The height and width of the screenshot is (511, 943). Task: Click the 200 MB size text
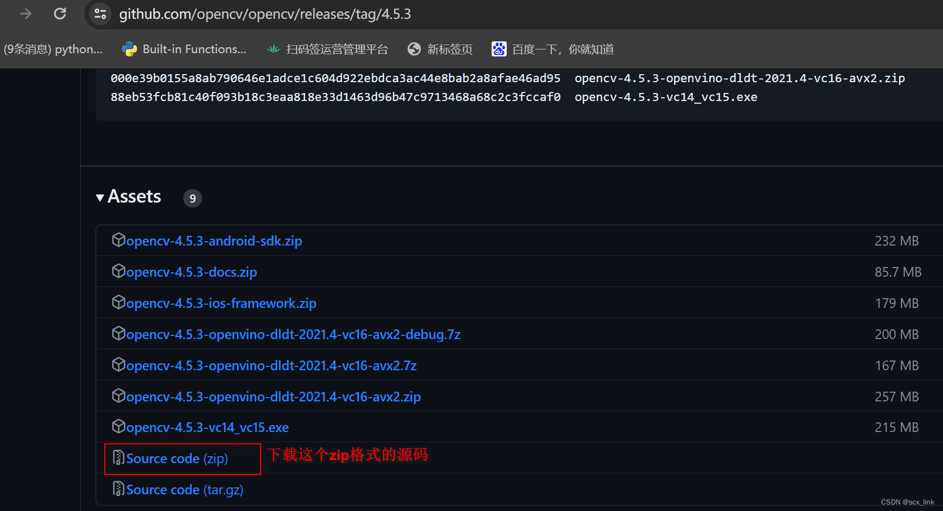pos(897,334)
